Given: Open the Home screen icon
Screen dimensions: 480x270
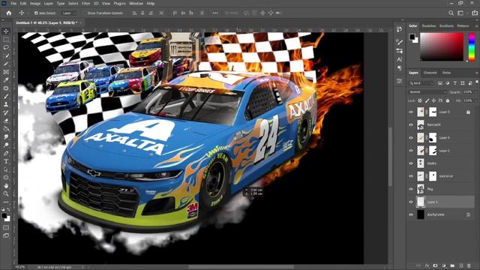Looking at the screenshot, I should pyautogui.click(x=9, y=13).
